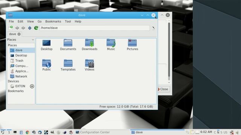The image size is (241, 135).
Task: Open the Pictures folder
Action: point(132,45)
